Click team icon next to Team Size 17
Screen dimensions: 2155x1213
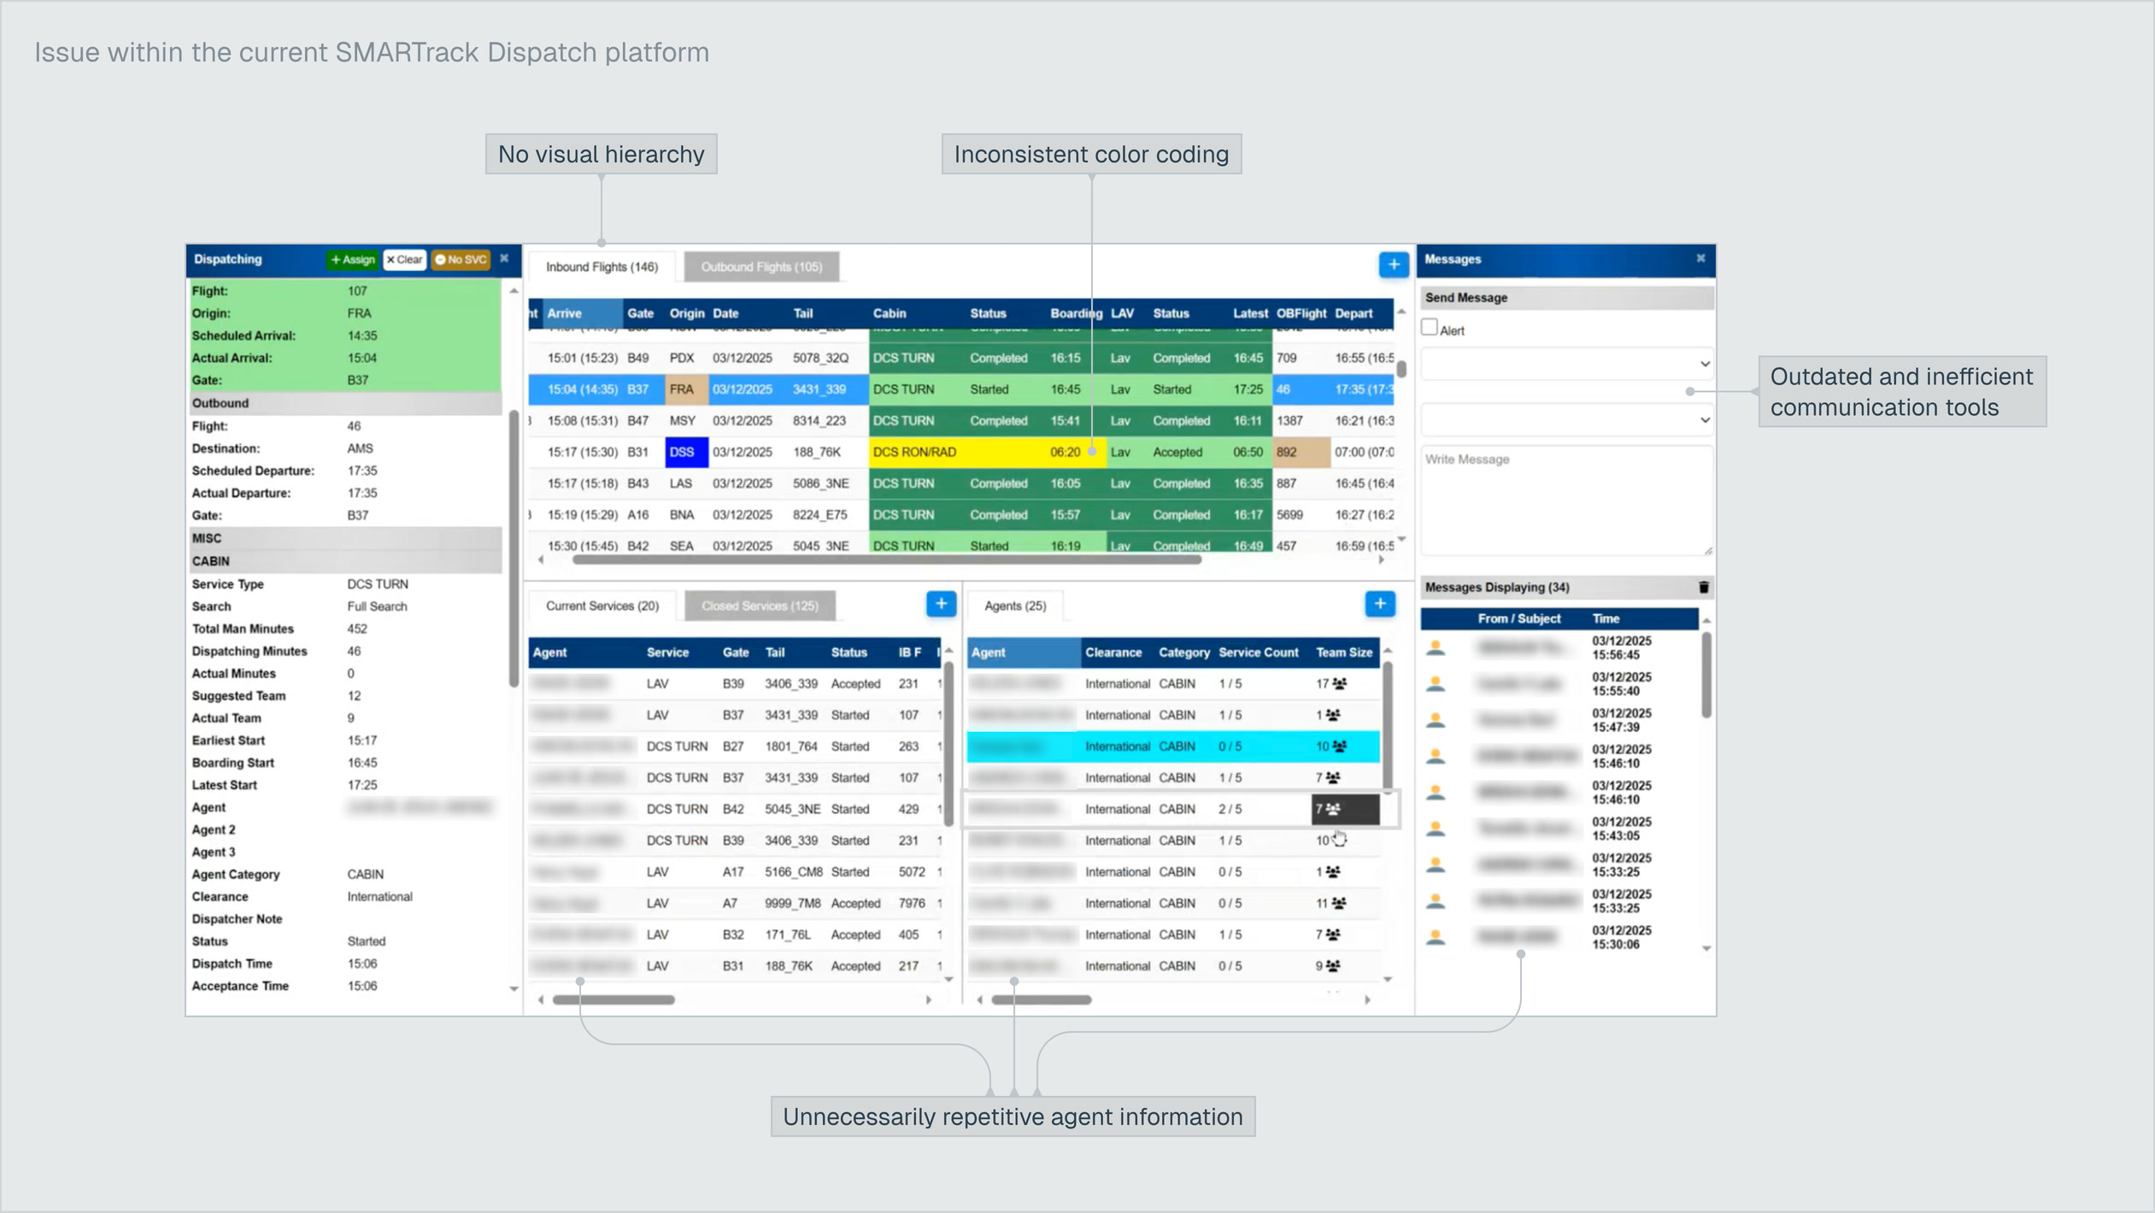pyautogui.click(x=1340, y=684)
